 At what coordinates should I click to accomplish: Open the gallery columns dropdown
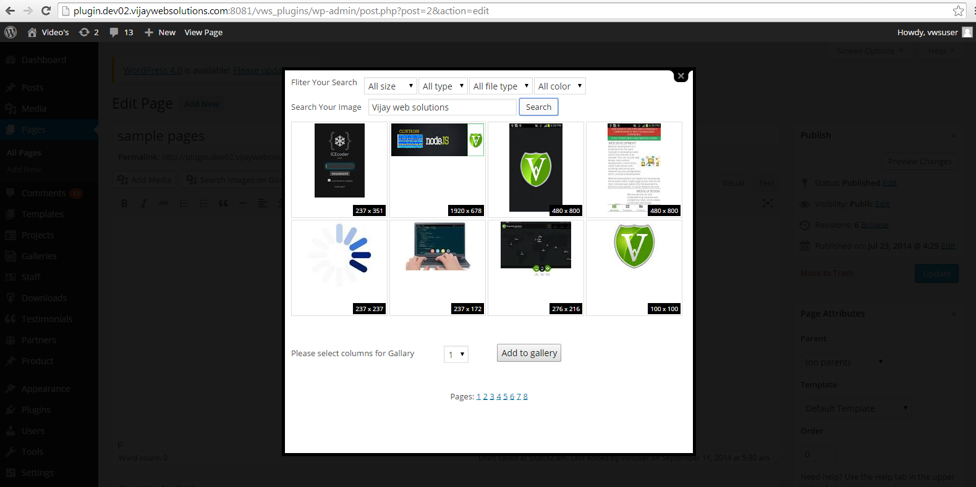456,354
